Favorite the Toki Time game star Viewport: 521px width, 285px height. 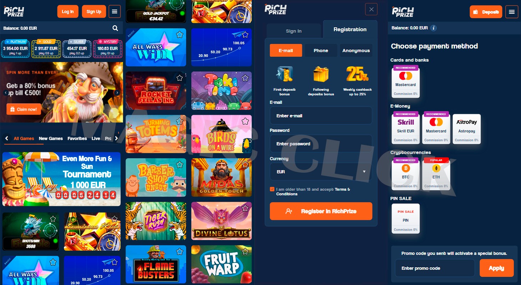245,78
